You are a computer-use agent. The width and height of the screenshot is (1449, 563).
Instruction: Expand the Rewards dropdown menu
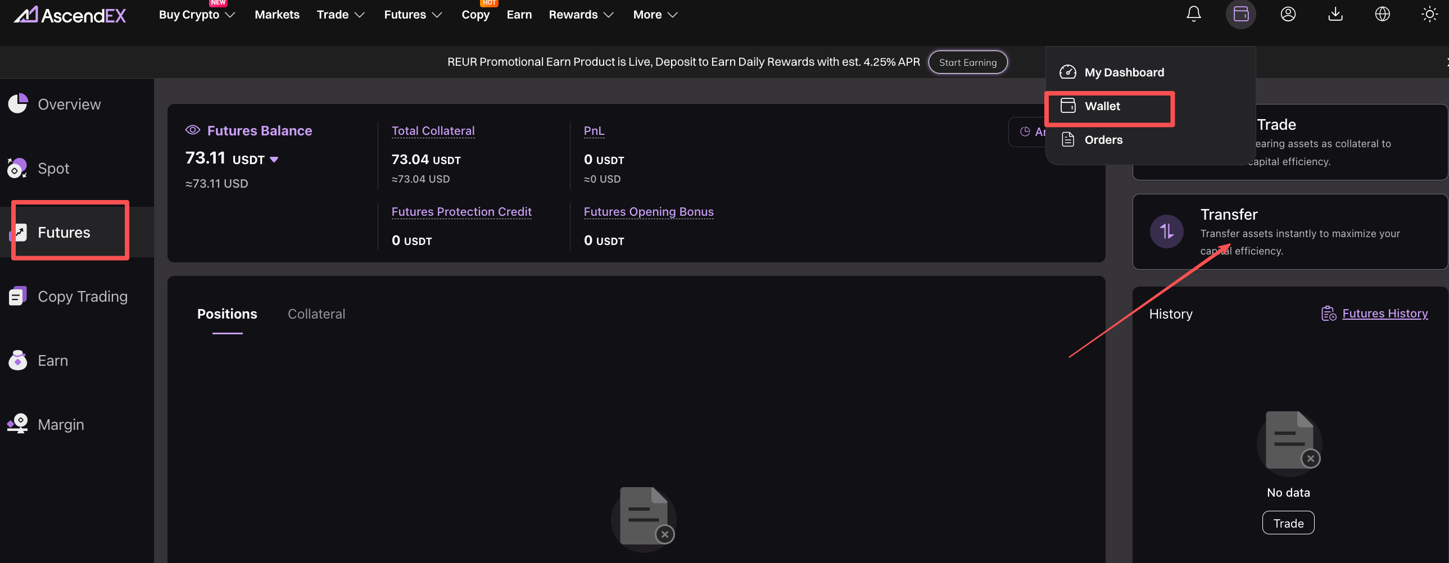(x=581, y=15)
